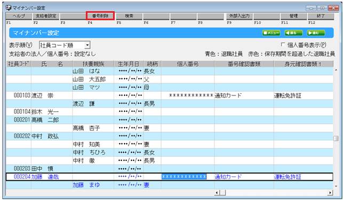Open the 管理 F11 function
This screenshot has height=200, width=343.
pos(294,16)
